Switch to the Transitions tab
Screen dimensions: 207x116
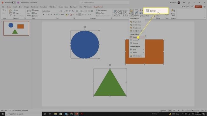pyautogui.click(x=34, y=7)
